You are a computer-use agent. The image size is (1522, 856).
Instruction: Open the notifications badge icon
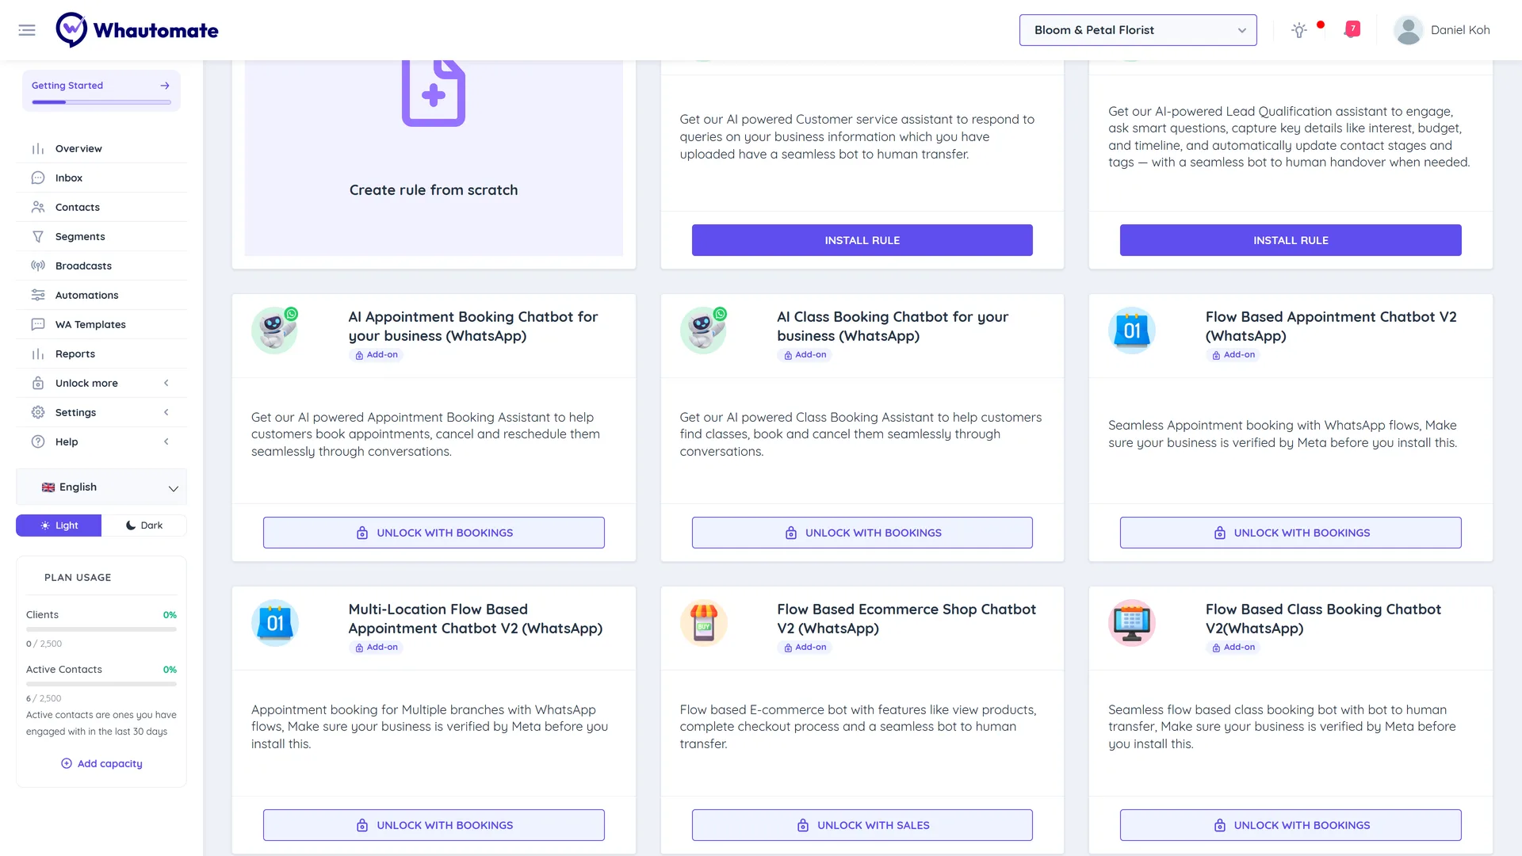click(1352, 29)
